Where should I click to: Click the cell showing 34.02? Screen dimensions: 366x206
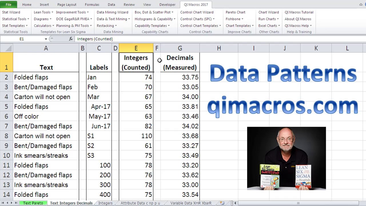point(180,126)
